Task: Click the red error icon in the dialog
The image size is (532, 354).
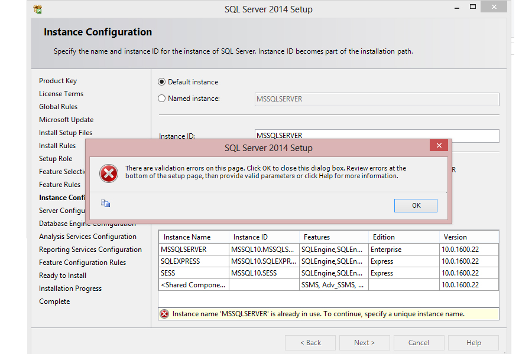Action: click(109, 173)
